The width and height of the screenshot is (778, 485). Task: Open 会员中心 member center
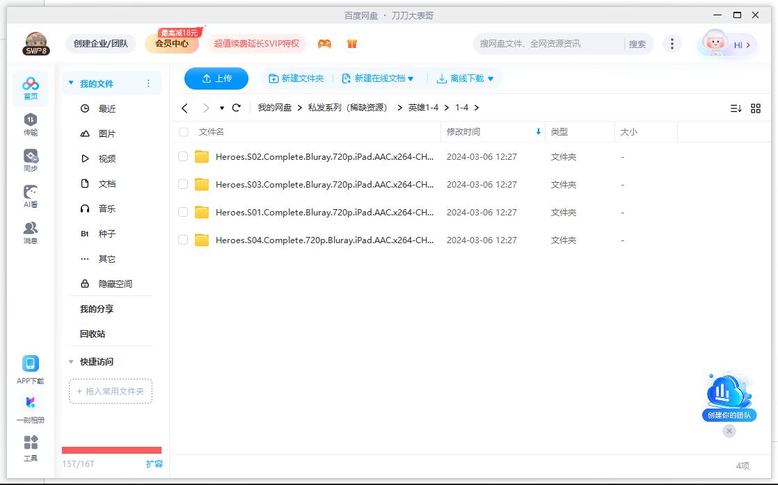[x=172, y=44]
